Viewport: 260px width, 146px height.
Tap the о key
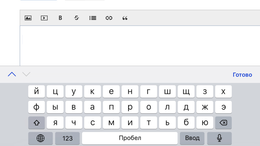[149, 107]
